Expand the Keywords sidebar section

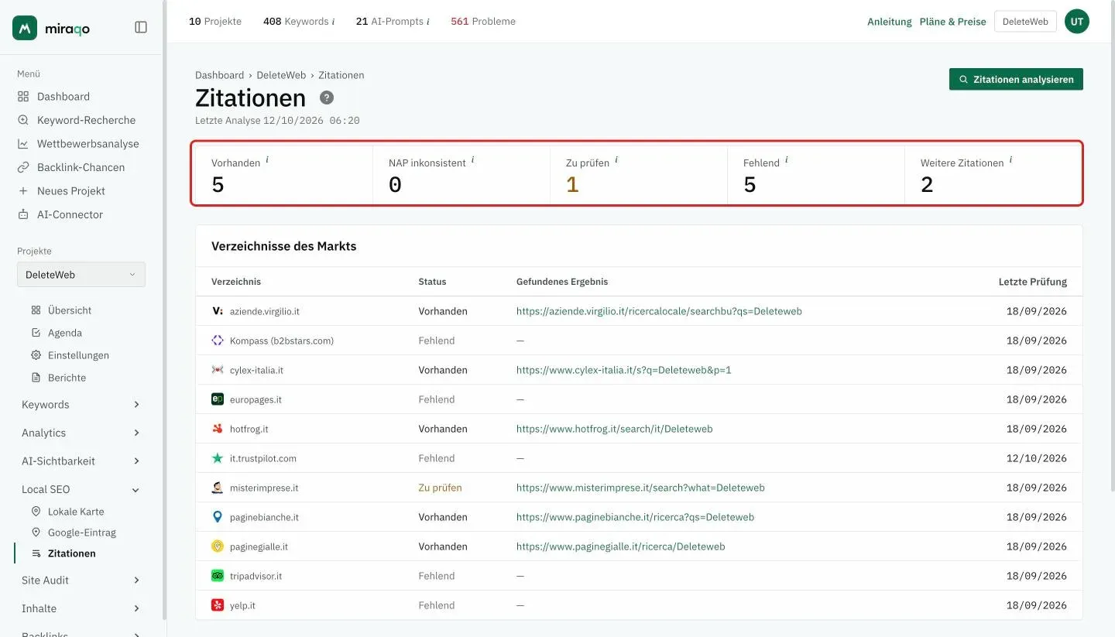point(81,405)
